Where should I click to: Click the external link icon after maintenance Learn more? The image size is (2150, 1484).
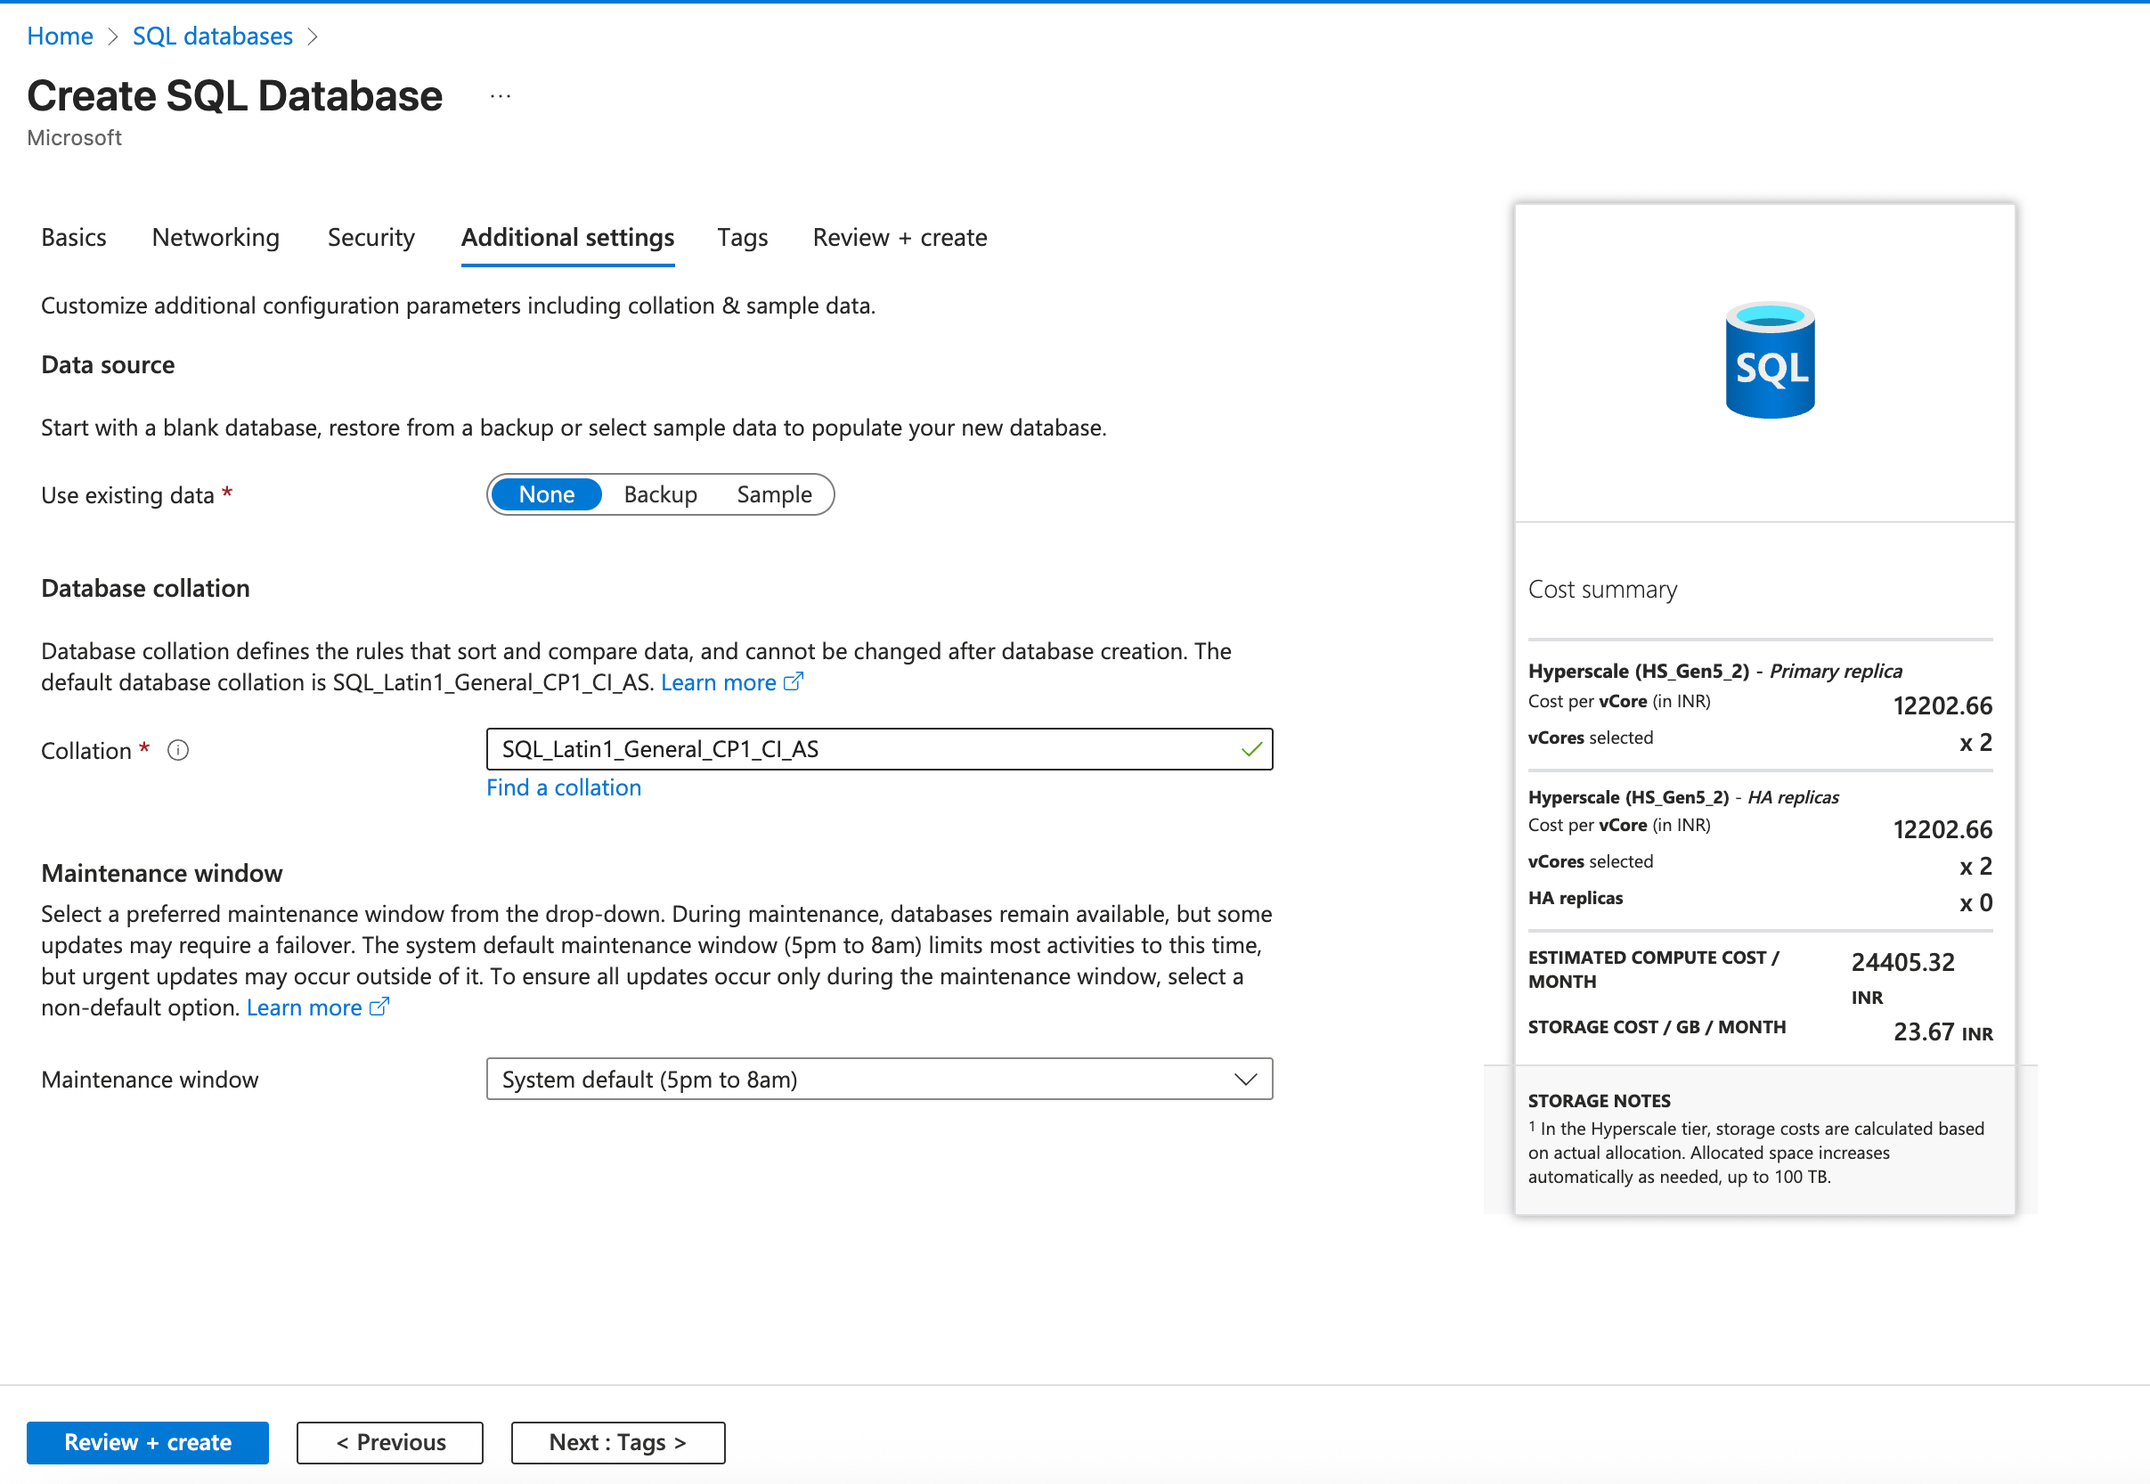379,1007
